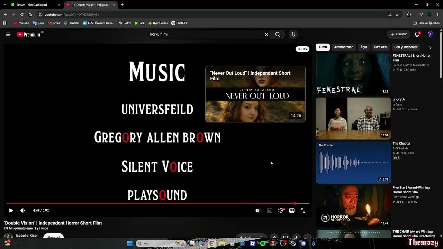Image resolution: width=443 pixels, height=249 pixels.
Task: Open the Windows Start menu
Action: point(130,243)
